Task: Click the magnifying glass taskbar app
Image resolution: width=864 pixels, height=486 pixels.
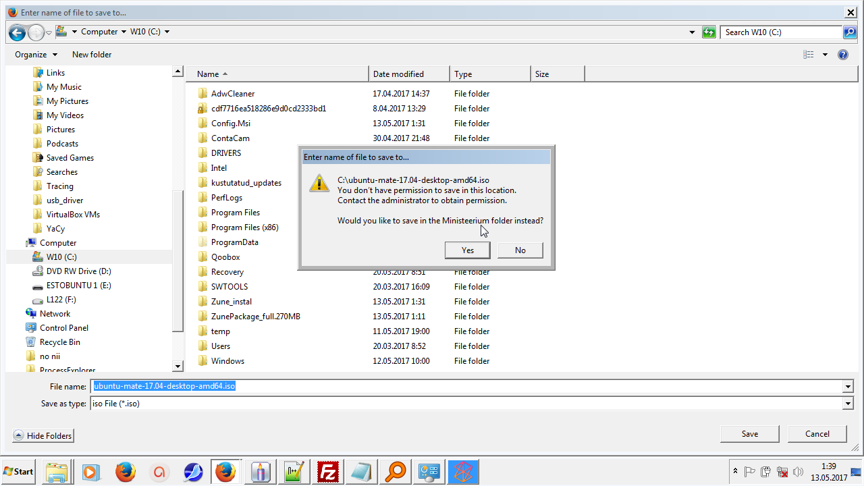Action: tap(396, 472)
